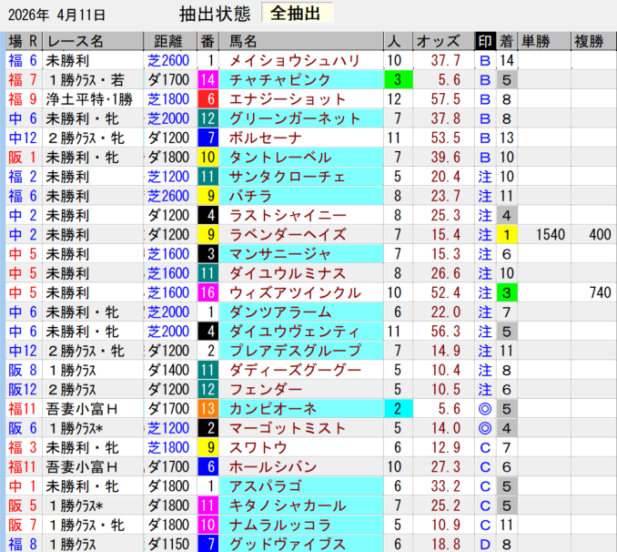
Task: Select horse name ウィズアツインクル
Action: pos(295,292)
